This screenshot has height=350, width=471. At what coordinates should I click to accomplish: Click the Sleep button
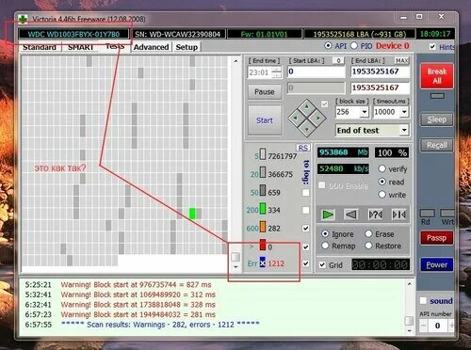(x=437, y=119)
